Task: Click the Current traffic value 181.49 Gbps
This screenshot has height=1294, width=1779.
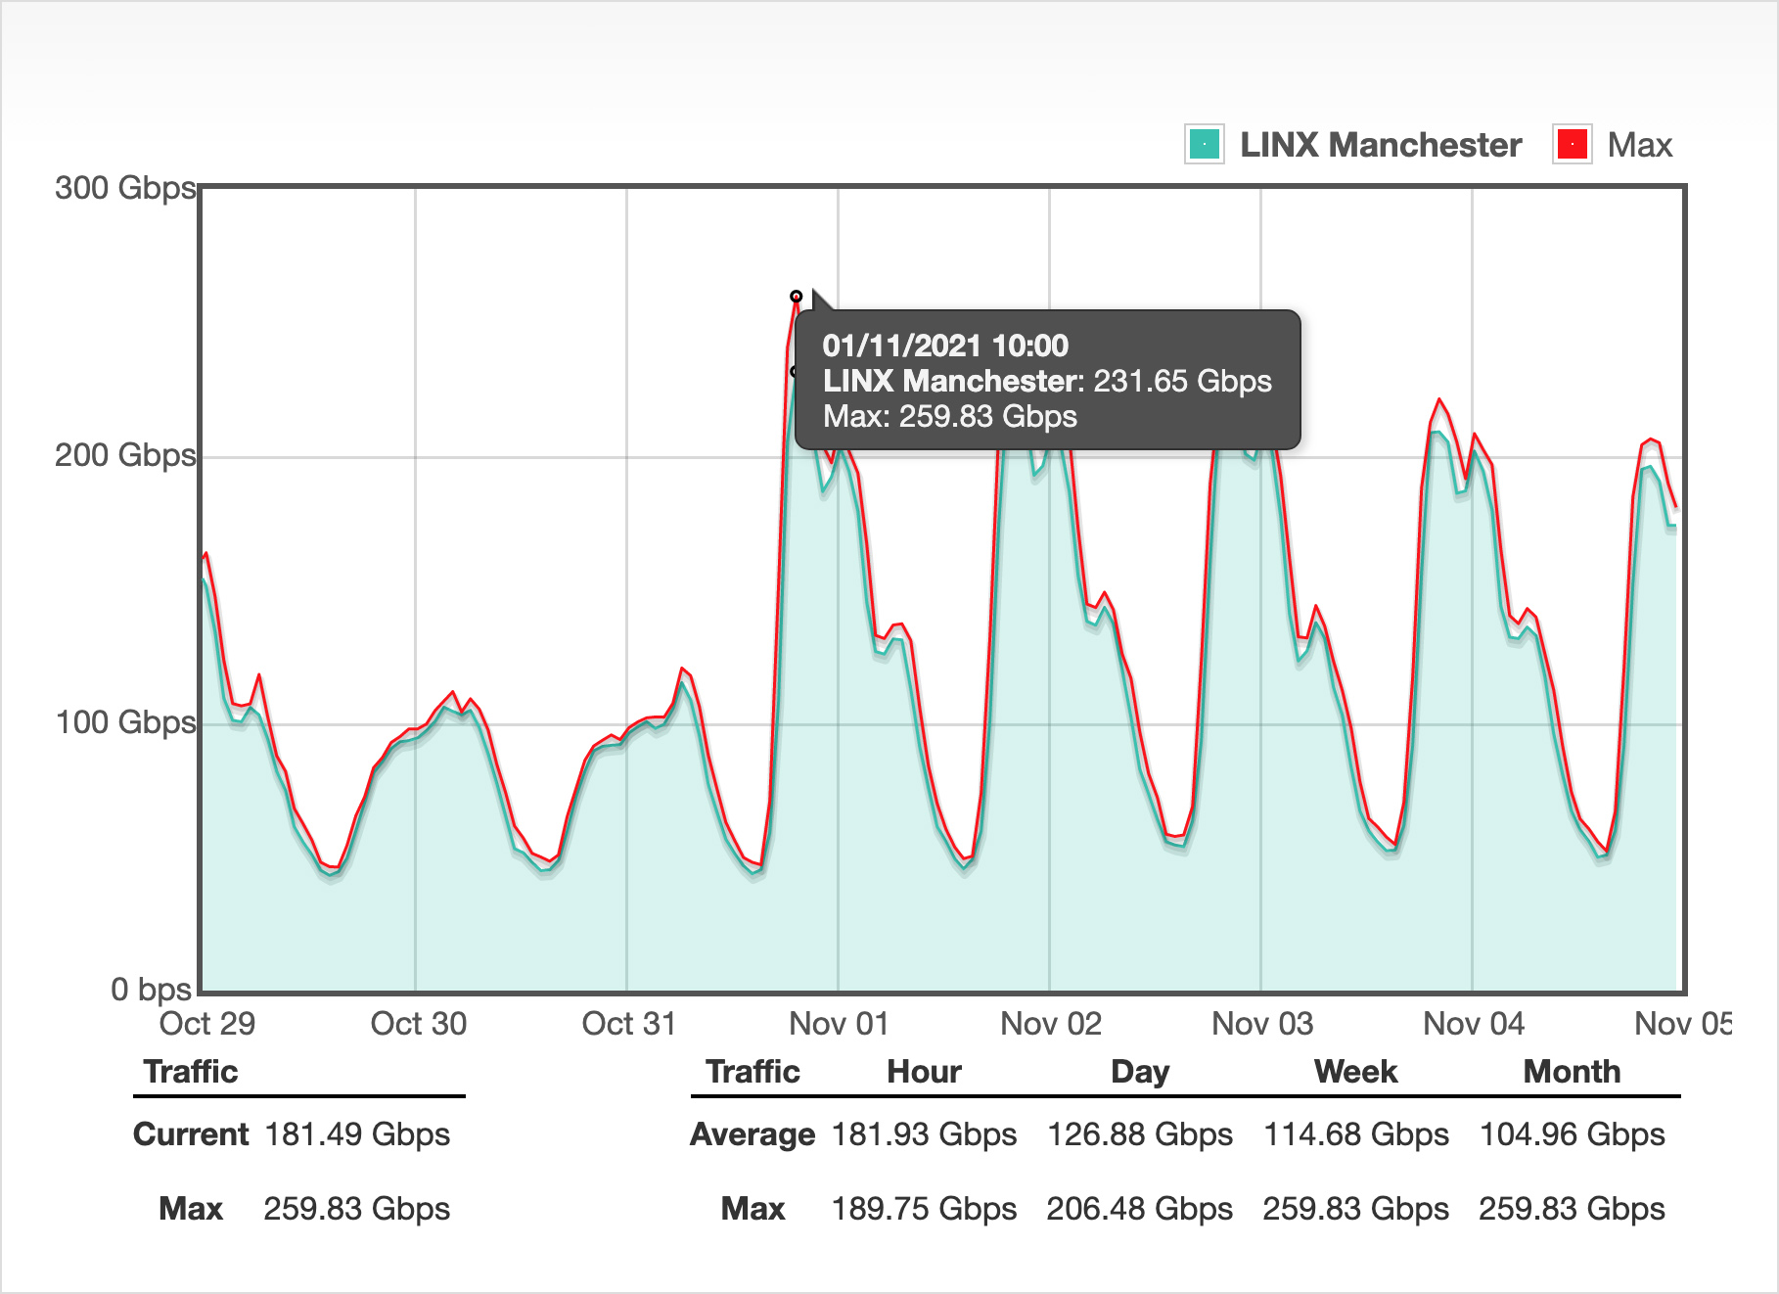Action: tap(357, 1134)
